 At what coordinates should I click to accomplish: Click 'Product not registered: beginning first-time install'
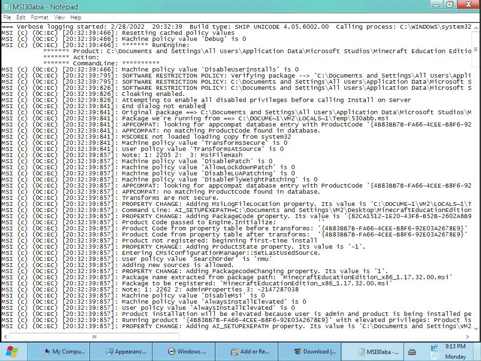click(159, 241)
